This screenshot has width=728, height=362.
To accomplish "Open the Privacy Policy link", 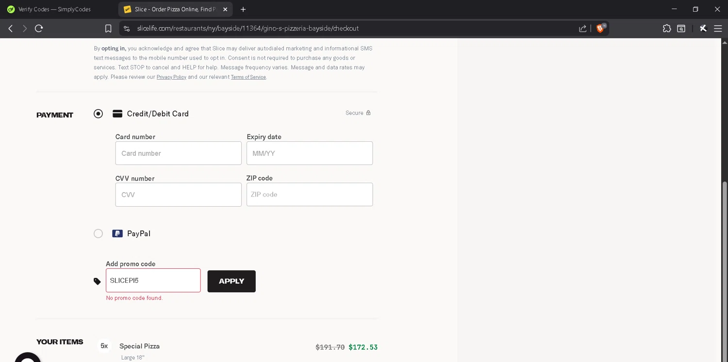I will [x=171, y=77].
